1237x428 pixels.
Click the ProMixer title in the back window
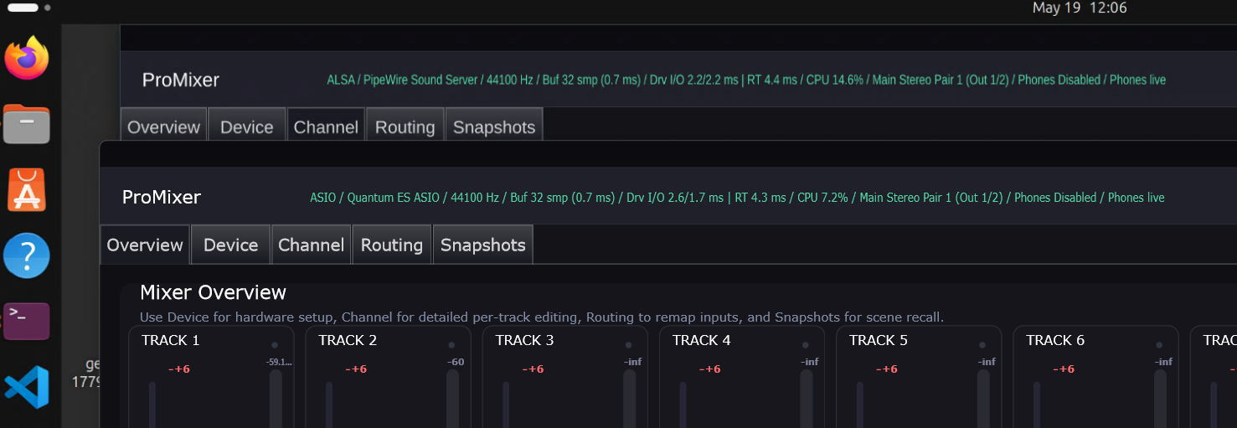(x=181, y=80)
